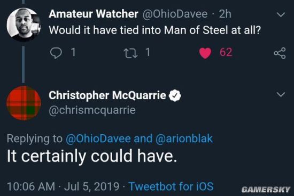Open Amateur Watcher's profile photo

click(x=24, y=24)
